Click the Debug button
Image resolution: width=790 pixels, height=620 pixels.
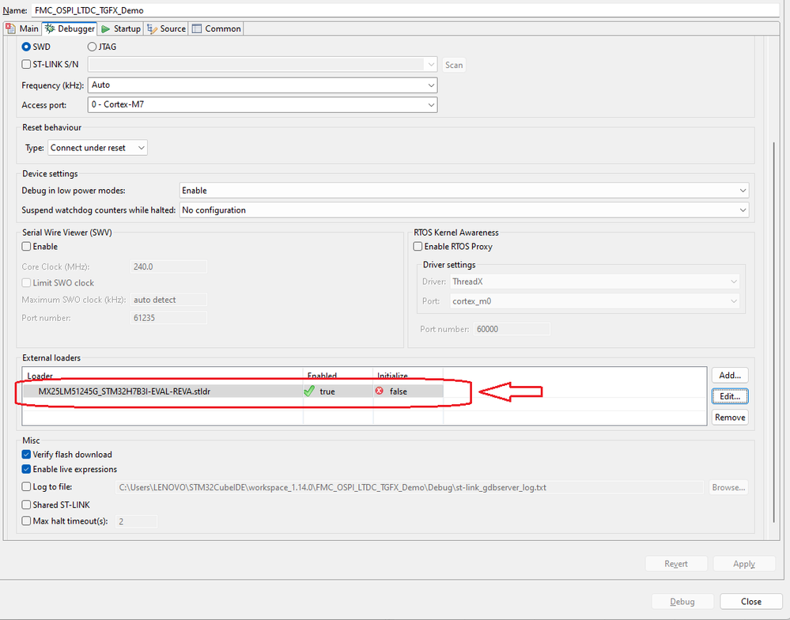(682, 602)
